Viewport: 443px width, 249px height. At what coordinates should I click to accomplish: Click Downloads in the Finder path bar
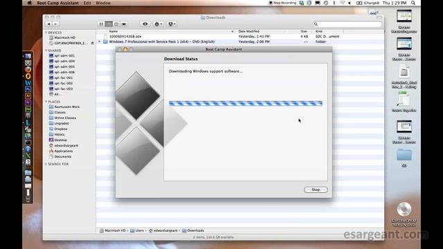tap(193, 230)
